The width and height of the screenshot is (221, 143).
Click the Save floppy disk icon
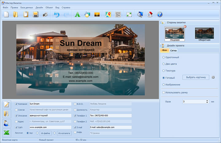pos(36,14)
